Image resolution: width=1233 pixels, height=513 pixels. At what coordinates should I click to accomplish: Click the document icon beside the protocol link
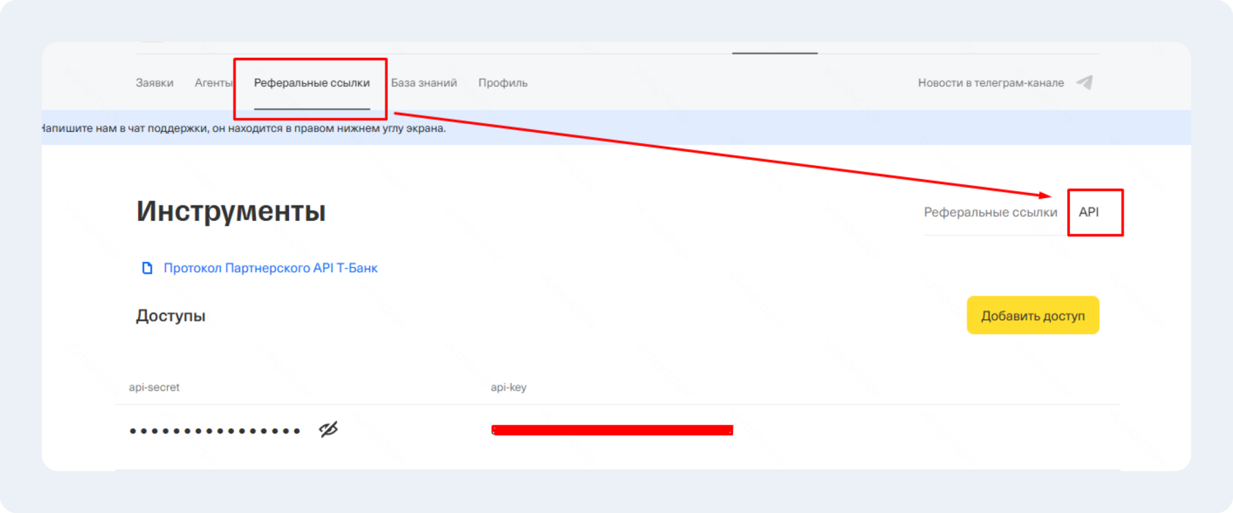pos(148,268)
